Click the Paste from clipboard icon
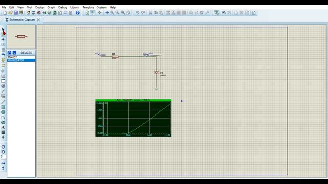 (x=161, y=13)
